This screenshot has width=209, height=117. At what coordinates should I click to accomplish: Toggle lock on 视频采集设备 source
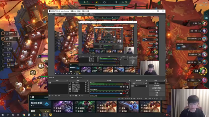[88, 89]
